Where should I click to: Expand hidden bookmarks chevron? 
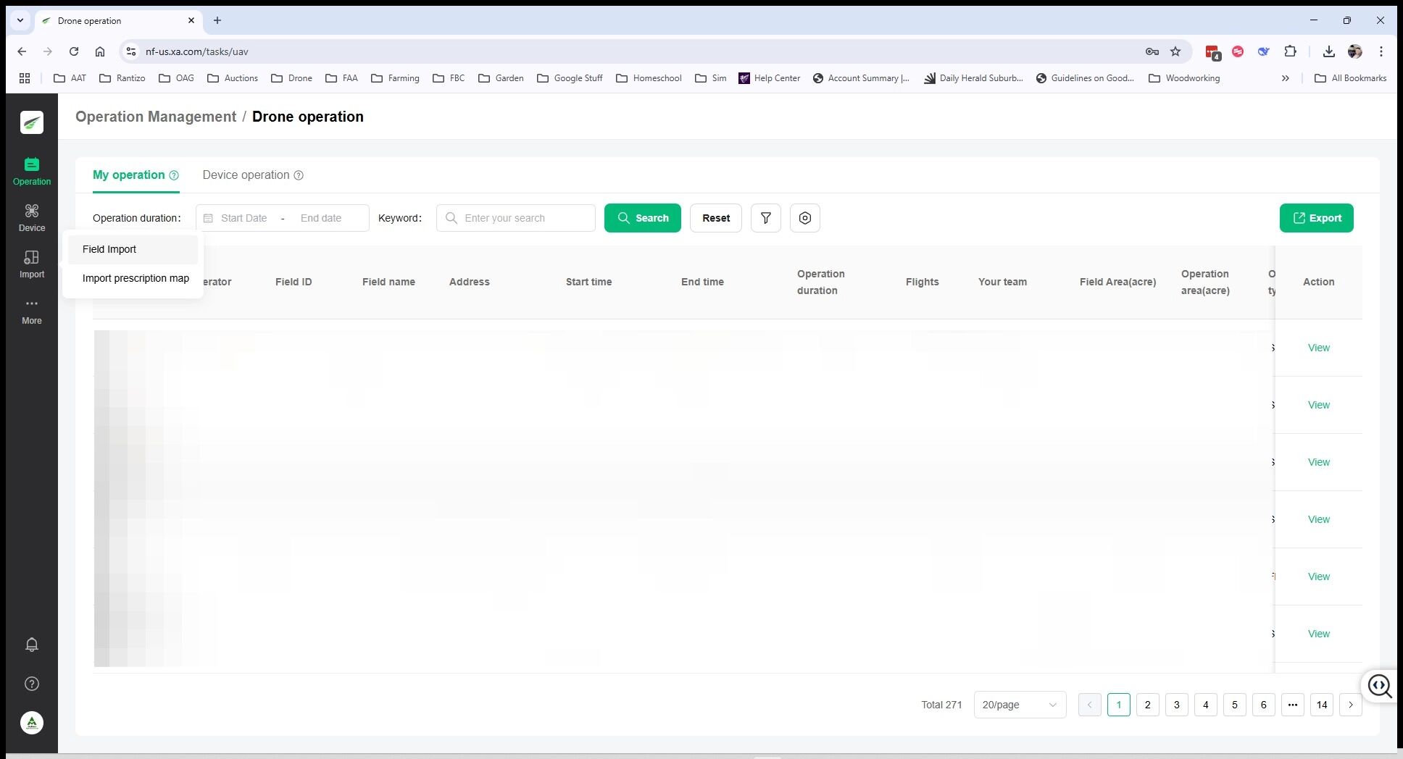(x=1286, y=78)
